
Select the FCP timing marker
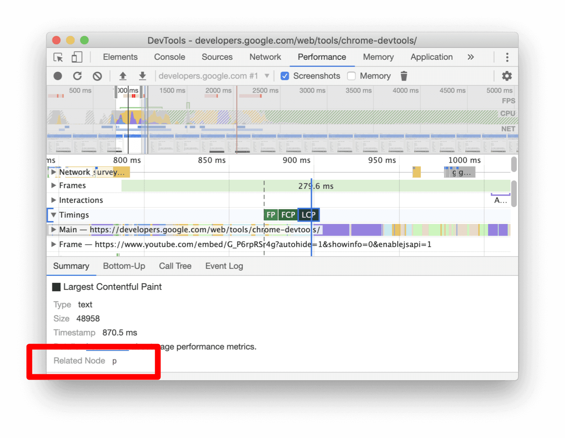[x=288, y=215]
